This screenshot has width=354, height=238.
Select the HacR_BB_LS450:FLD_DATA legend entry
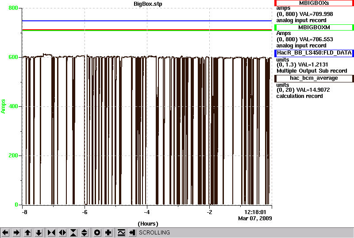pyautogui.click(x=314, y=53)
